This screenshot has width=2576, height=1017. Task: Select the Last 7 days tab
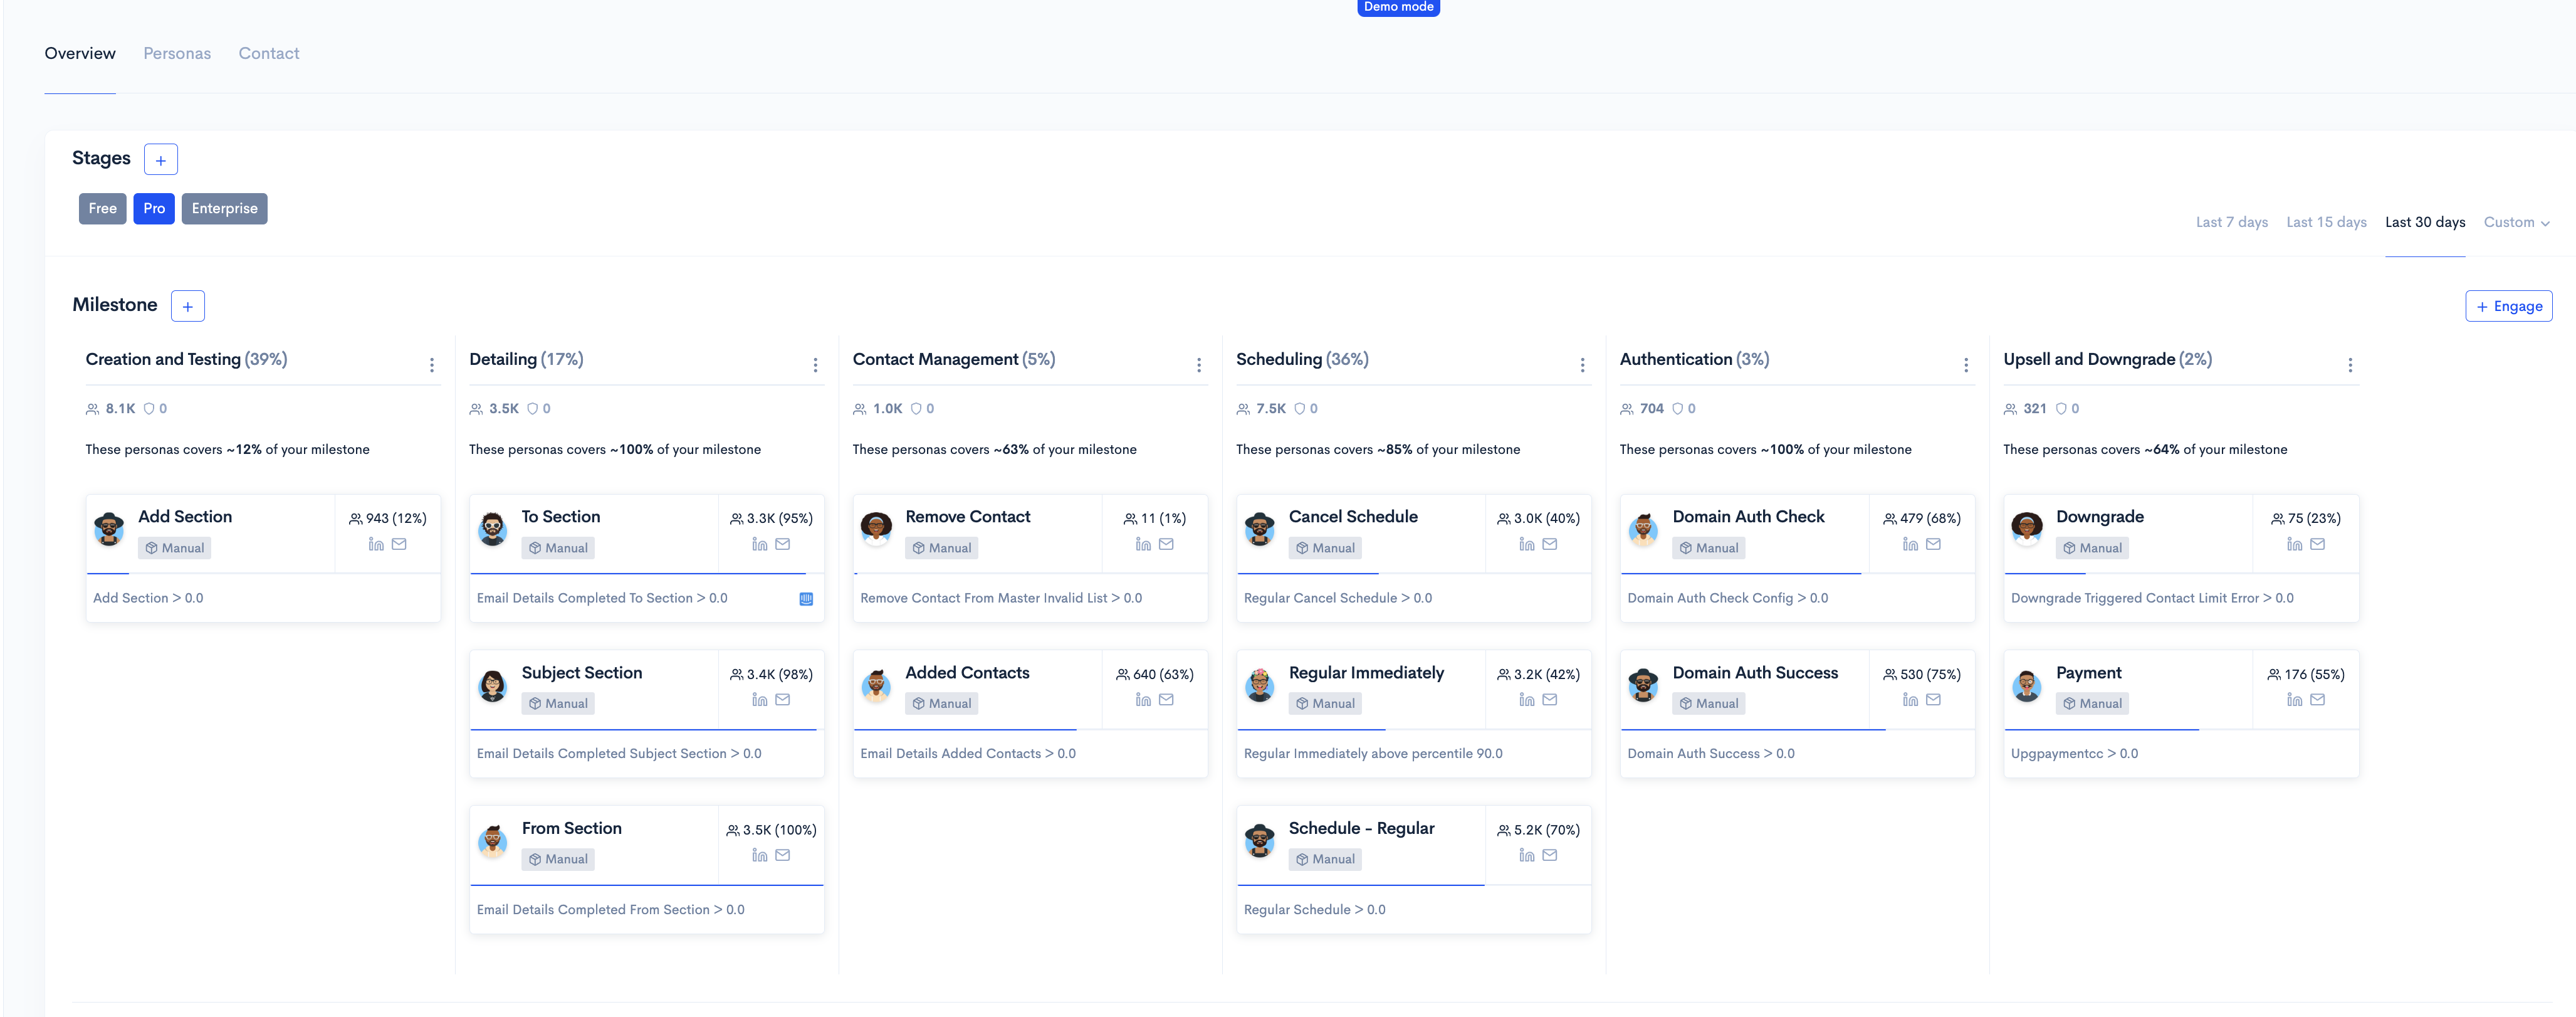click(x=2231, y=222)
